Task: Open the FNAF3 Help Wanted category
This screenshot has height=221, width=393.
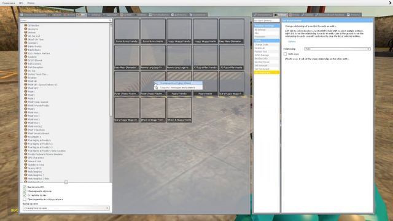Action: click(38, 102)
